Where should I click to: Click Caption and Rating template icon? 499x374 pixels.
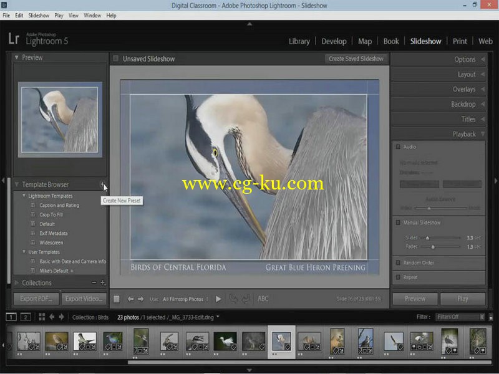click(32, 205)
